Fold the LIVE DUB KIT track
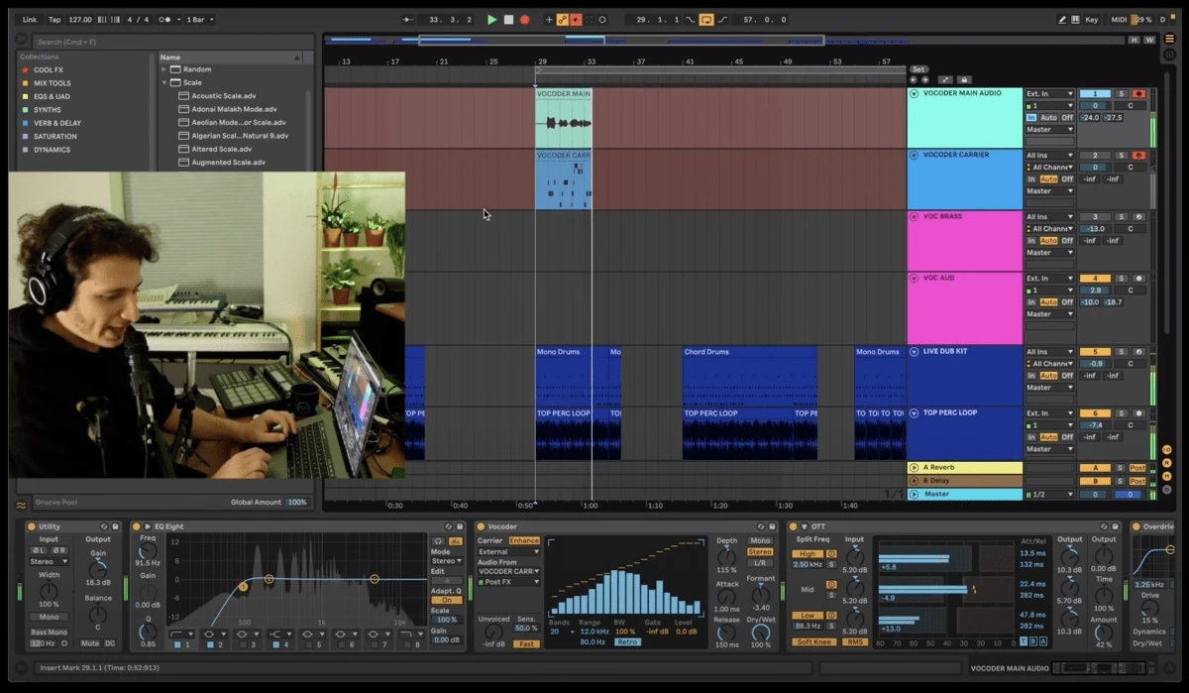This screenshot has width=1189, height=693. (x=914, y=352)
